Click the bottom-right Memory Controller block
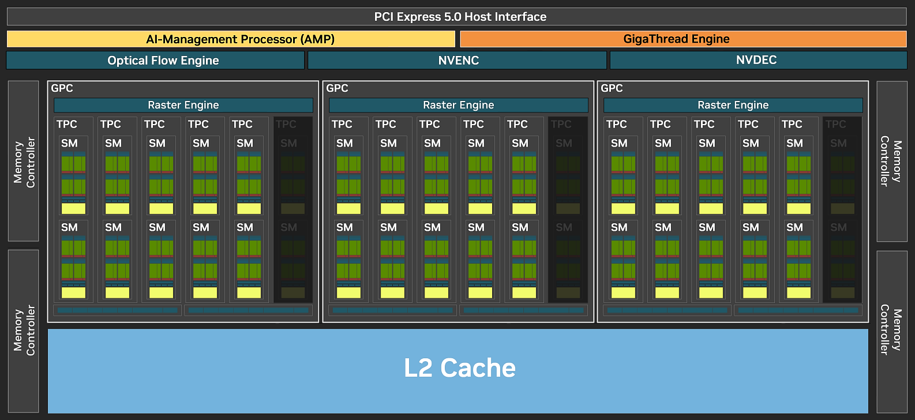This screenshot has width=915, height=420. 892,332
